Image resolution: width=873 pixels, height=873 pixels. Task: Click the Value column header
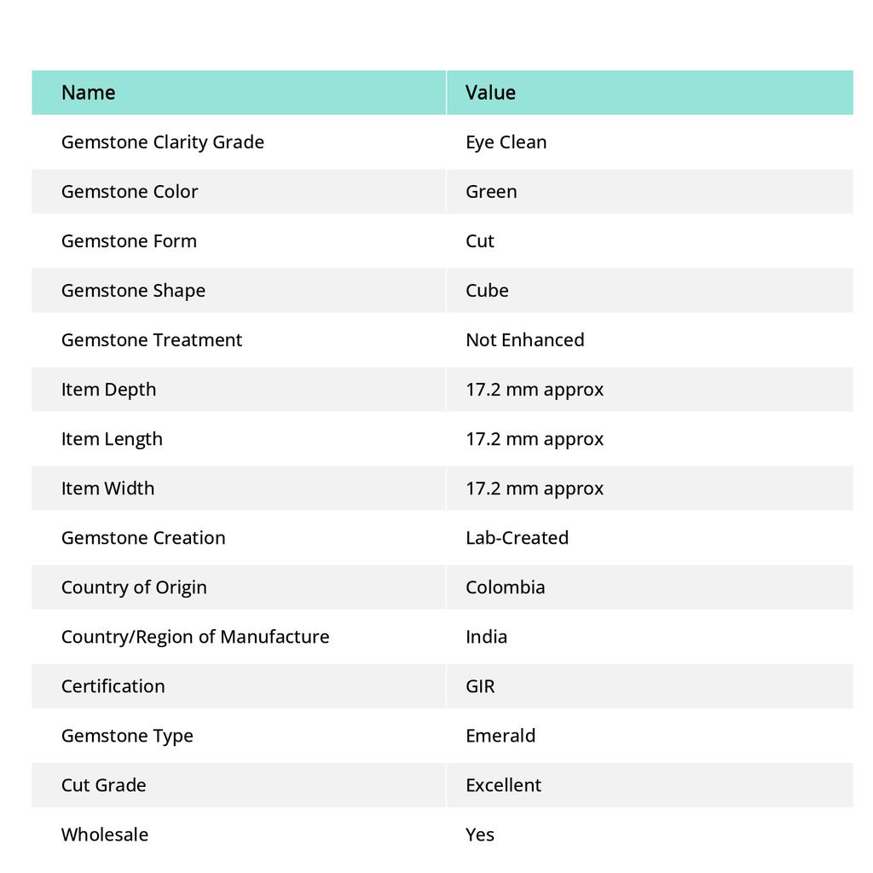coord(490,92)
